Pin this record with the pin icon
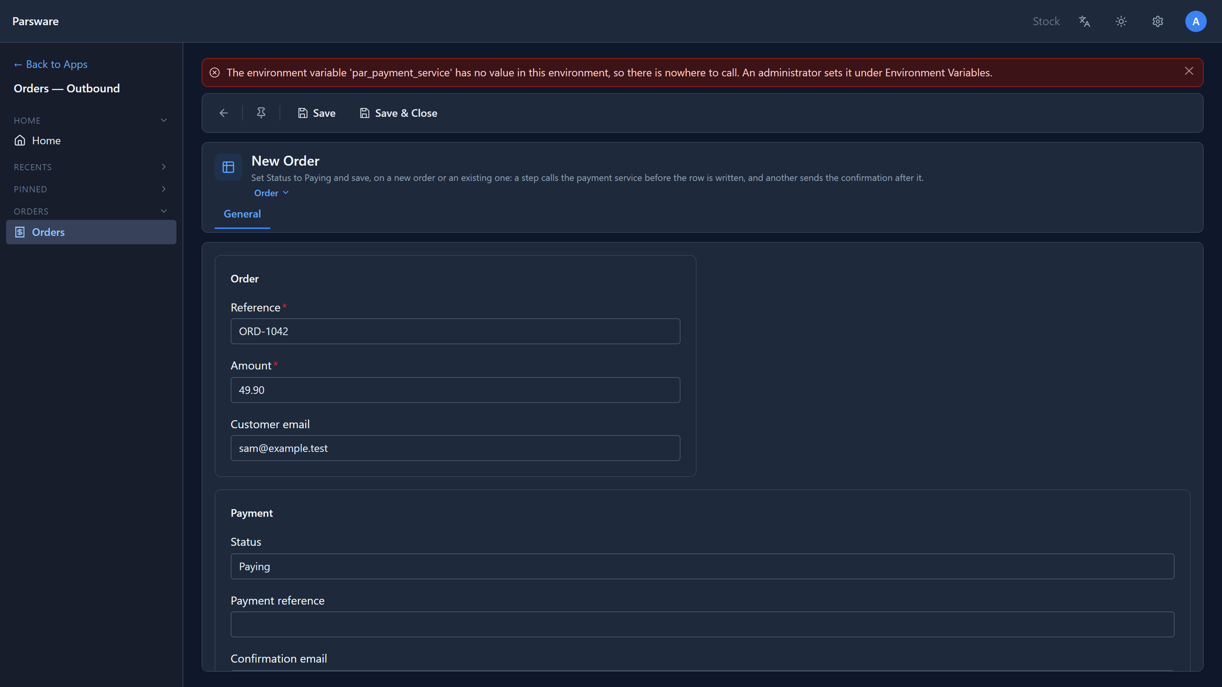 tap(261, 113)
